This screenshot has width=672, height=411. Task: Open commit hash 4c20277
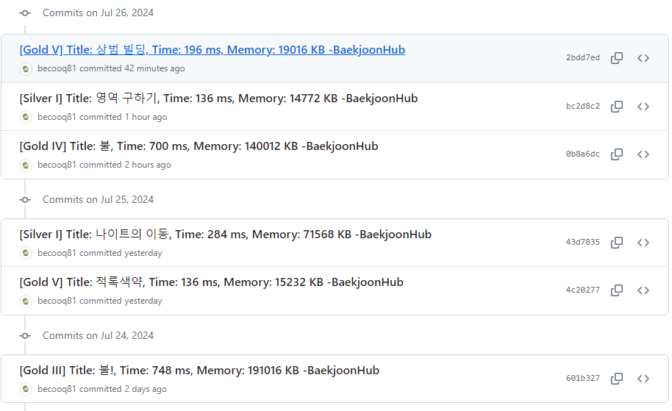[x=583, y=290]
